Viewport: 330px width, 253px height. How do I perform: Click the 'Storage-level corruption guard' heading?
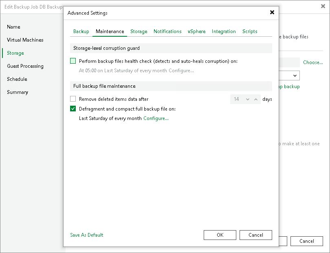coord(106,48)
